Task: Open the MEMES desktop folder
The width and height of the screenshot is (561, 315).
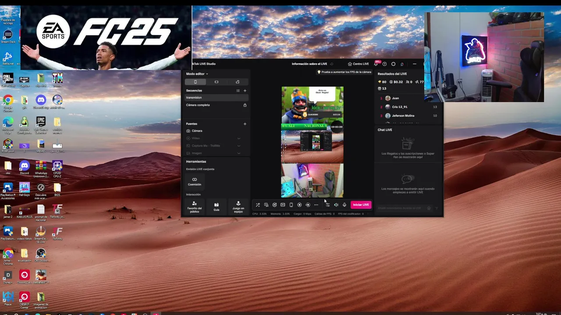Action: click(x=41, y=146)
